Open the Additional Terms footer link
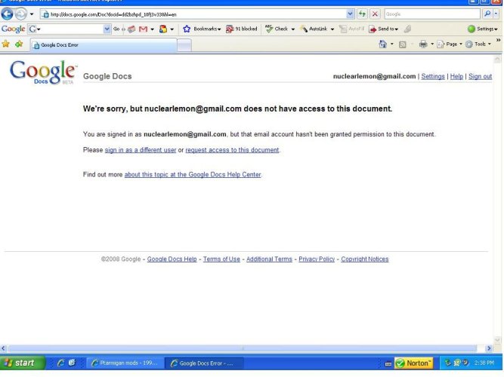 click(x=269, y=259)
